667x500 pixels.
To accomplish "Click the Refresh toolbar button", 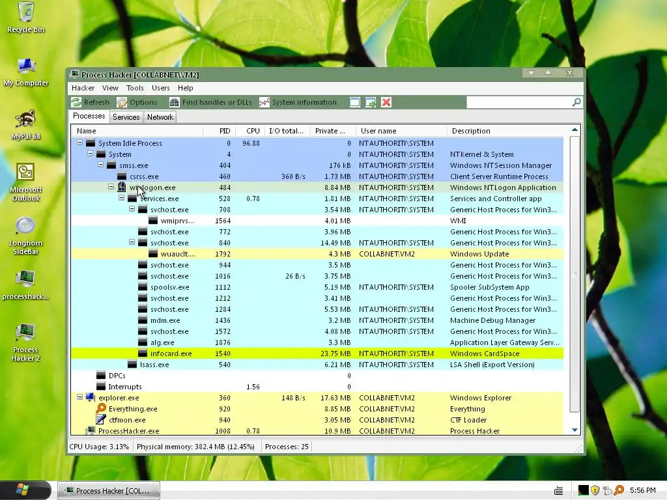I will [x=90, y=102].
